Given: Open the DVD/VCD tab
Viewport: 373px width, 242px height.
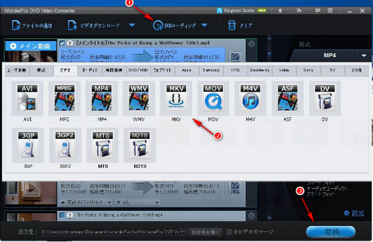Looking at the screenshot, I should tap(138, 70).
